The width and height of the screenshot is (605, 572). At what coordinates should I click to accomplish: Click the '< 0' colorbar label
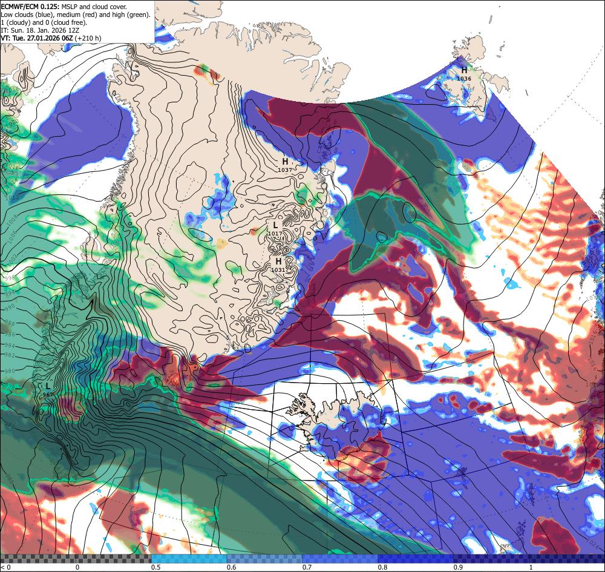pos(6,567)
